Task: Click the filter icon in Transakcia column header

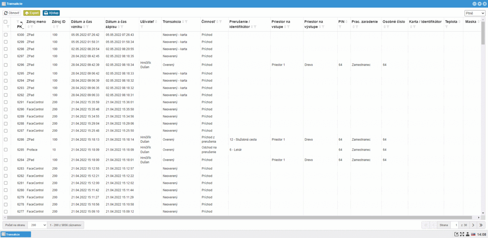Action: tap(186, 22)
